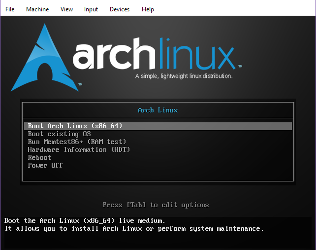This screenshot has width=316, height=250.
Task: Select Boot Arch Linux (x86_64) entry
Action: 158,126
